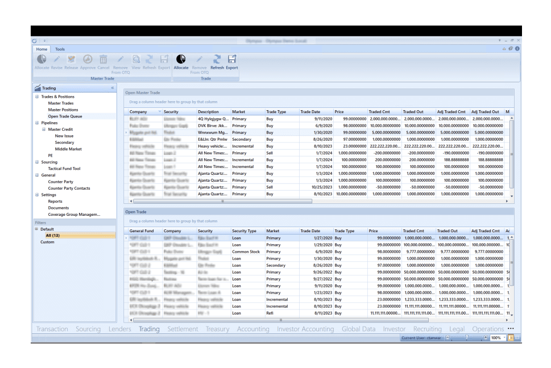Click the Trade group Allocate icon
The image size is (551, 368).
click(181, 59)
